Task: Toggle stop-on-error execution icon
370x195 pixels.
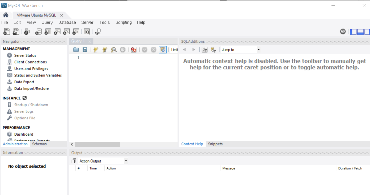Action: point(134,50)
